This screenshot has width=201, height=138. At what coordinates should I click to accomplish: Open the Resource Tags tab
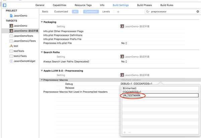(83, 5)
